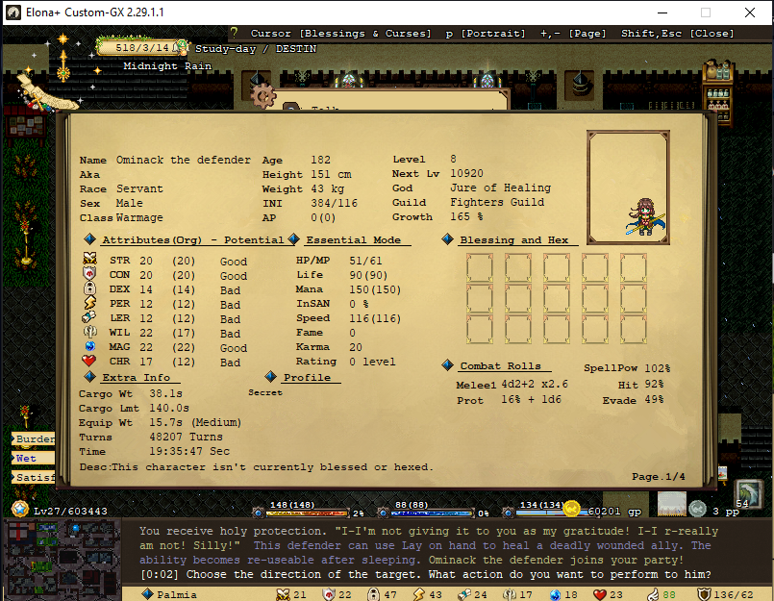Click the PER perception attribute icon
774x601 pixels.
[89, 302]
